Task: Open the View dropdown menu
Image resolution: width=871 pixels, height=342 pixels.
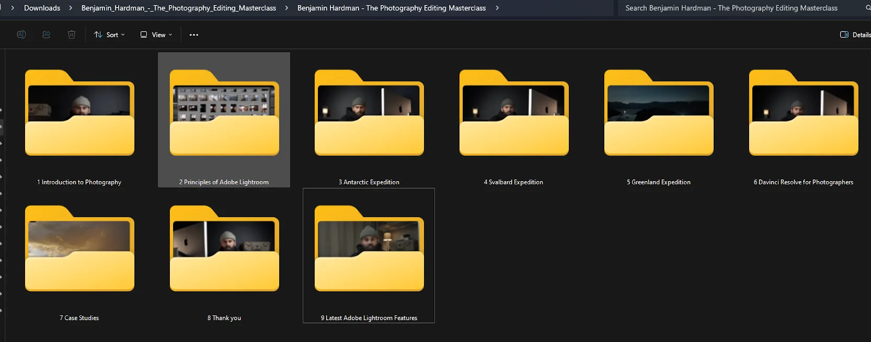Action: pyautogui.click(x=156, y=35)
